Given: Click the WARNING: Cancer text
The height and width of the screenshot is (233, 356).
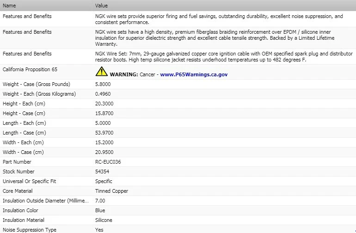Looking at the screenshot, I should (132, 74).
